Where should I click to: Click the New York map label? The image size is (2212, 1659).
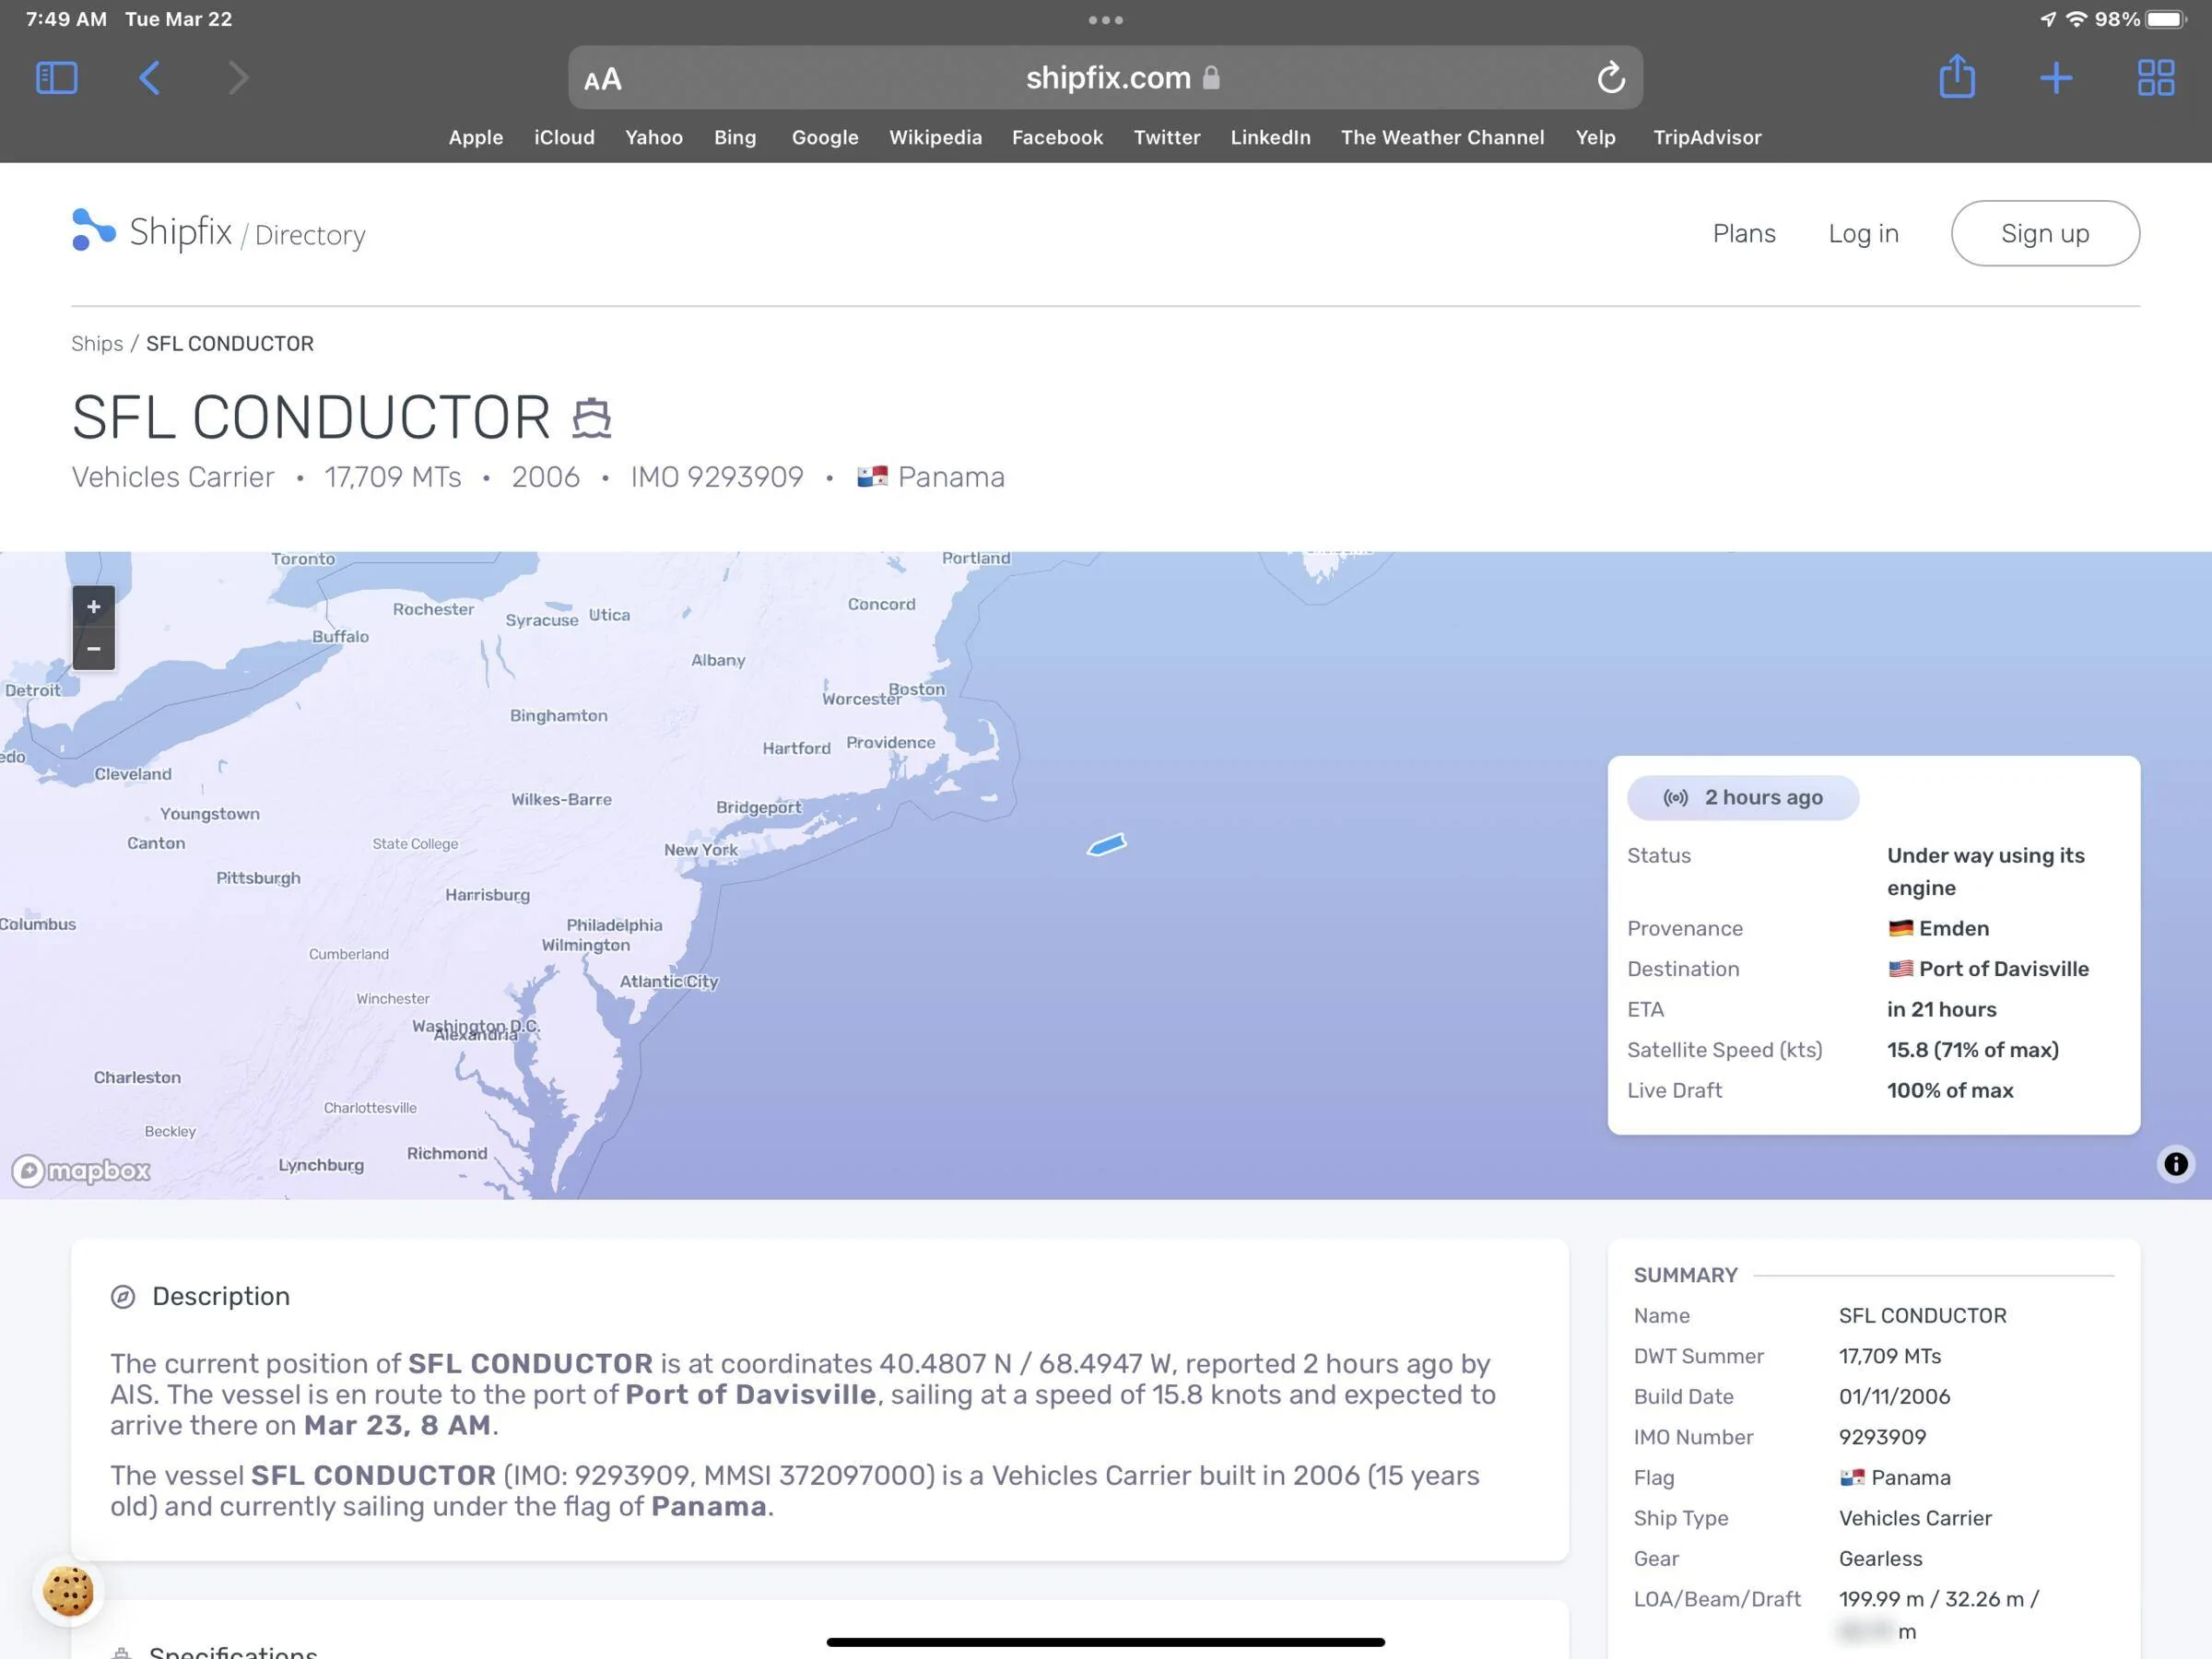click(701, 850)
